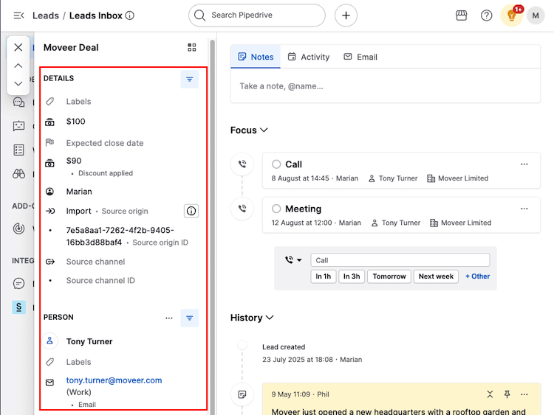Show Source origin info icon

[191, 212]
